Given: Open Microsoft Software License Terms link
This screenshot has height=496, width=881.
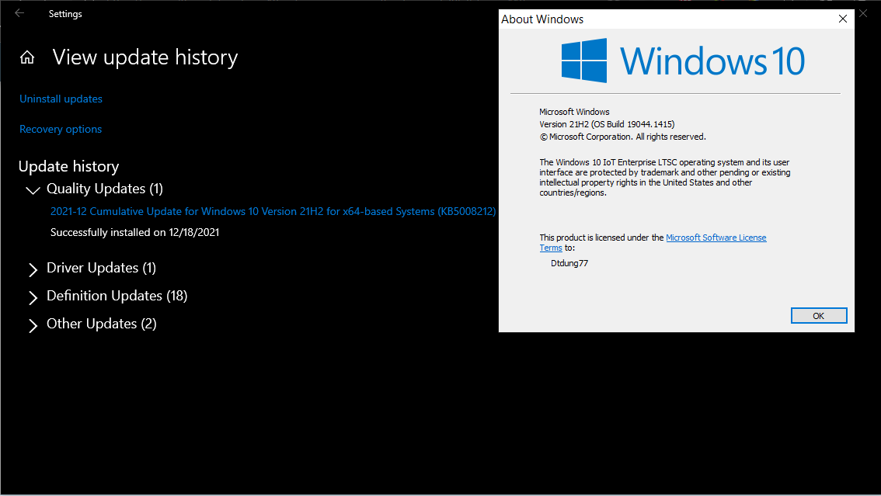Looking at the screenshot, I should click(716, 238).
